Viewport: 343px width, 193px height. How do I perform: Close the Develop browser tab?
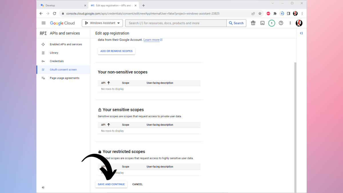pos(85,5)
